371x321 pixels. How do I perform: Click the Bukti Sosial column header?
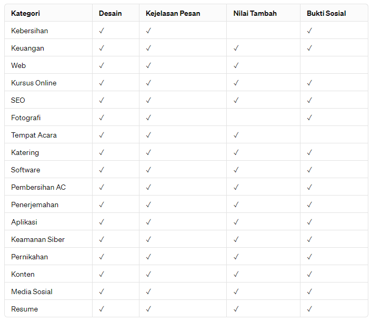point(326,13)
